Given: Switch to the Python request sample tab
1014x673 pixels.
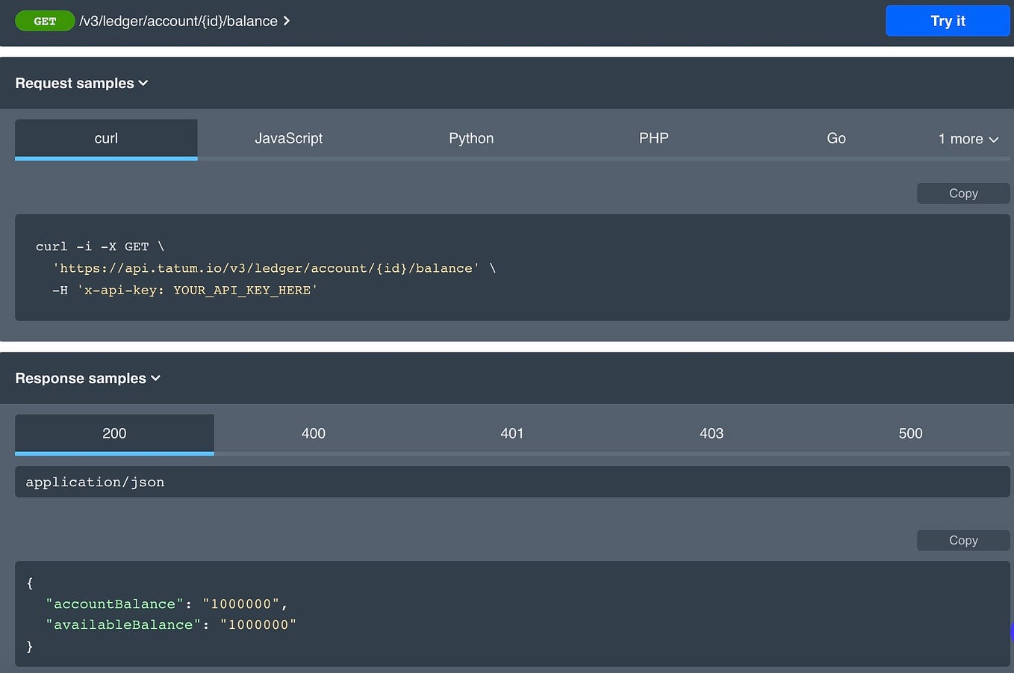Looking at the screenshot, I should (x=471, y=138).
